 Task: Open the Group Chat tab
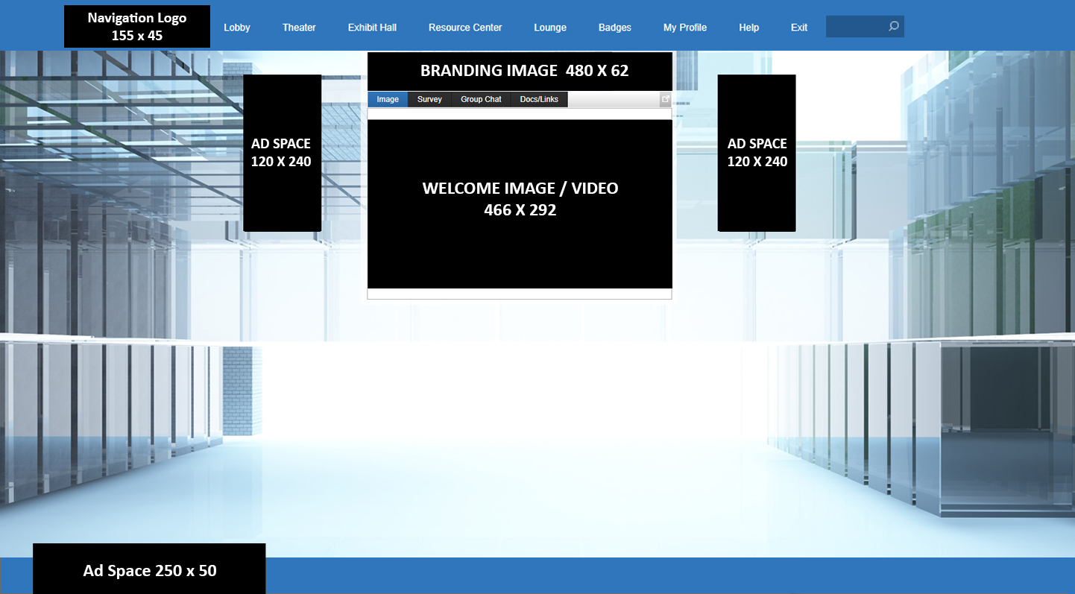pos(481,99)
